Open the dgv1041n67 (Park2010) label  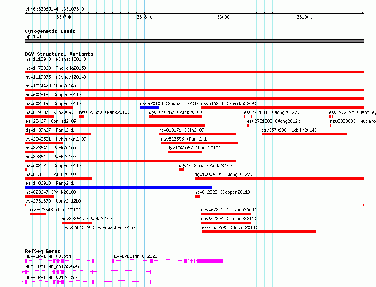tap(194, 148)
